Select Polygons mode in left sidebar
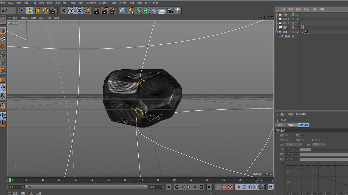Image resolution: width=348 pixels, height=195 pixels. tap(3, 70)
